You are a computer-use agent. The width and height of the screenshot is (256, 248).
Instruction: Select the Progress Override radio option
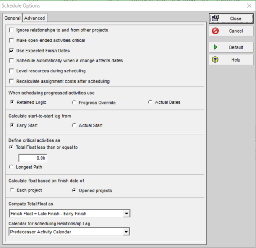[74, 102]
